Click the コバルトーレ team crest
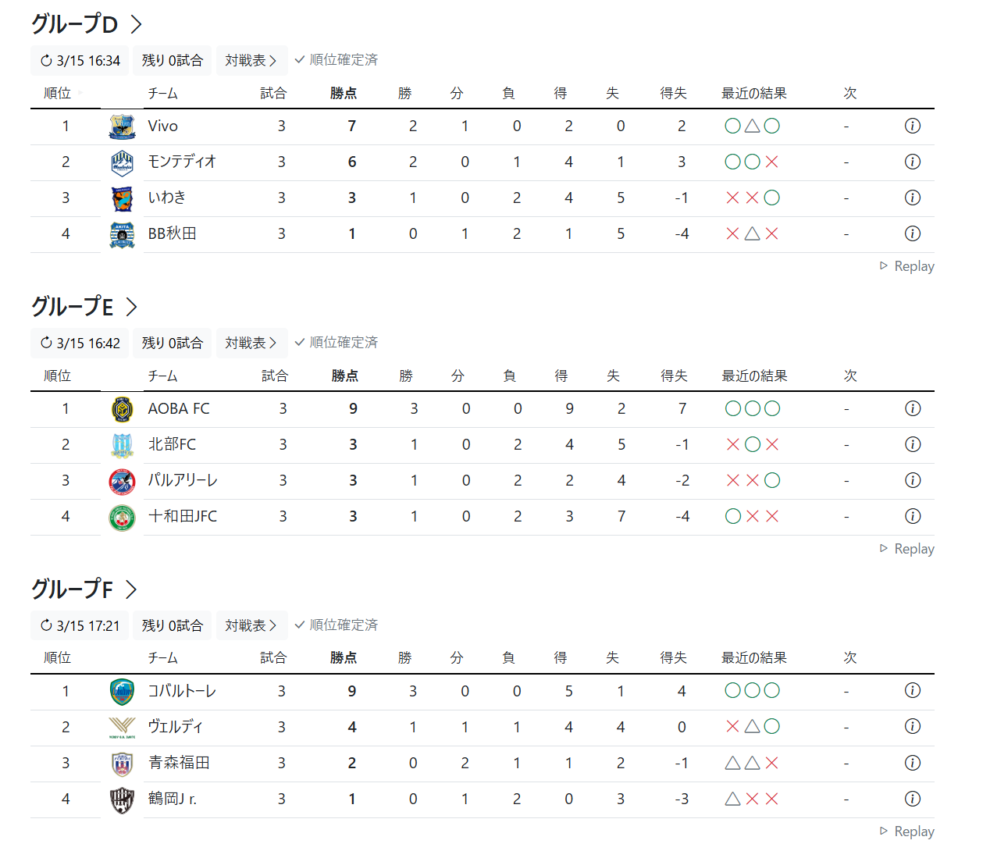Screen dimensions: 990x851 pos(122,692)
